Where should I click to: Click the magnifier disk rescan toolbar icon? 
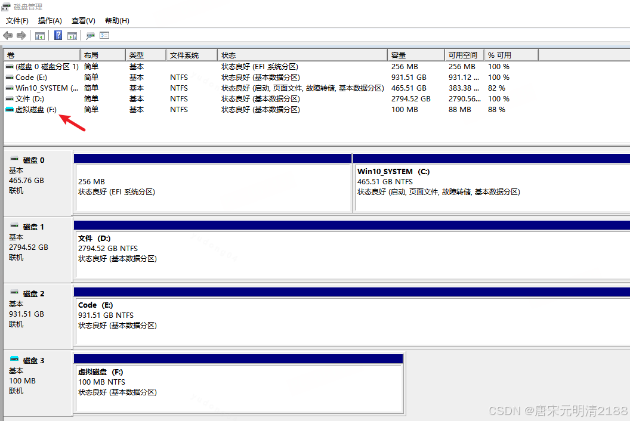(91, 36)
